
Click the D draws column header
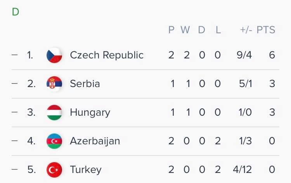(202, 30)
